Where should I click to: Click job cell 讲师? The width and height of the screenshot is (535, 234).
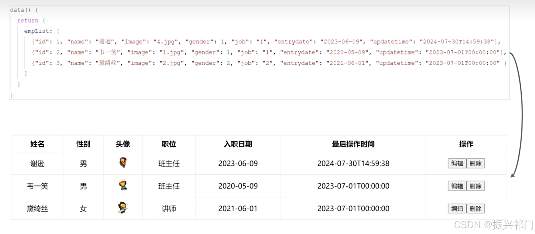point(169,209)
